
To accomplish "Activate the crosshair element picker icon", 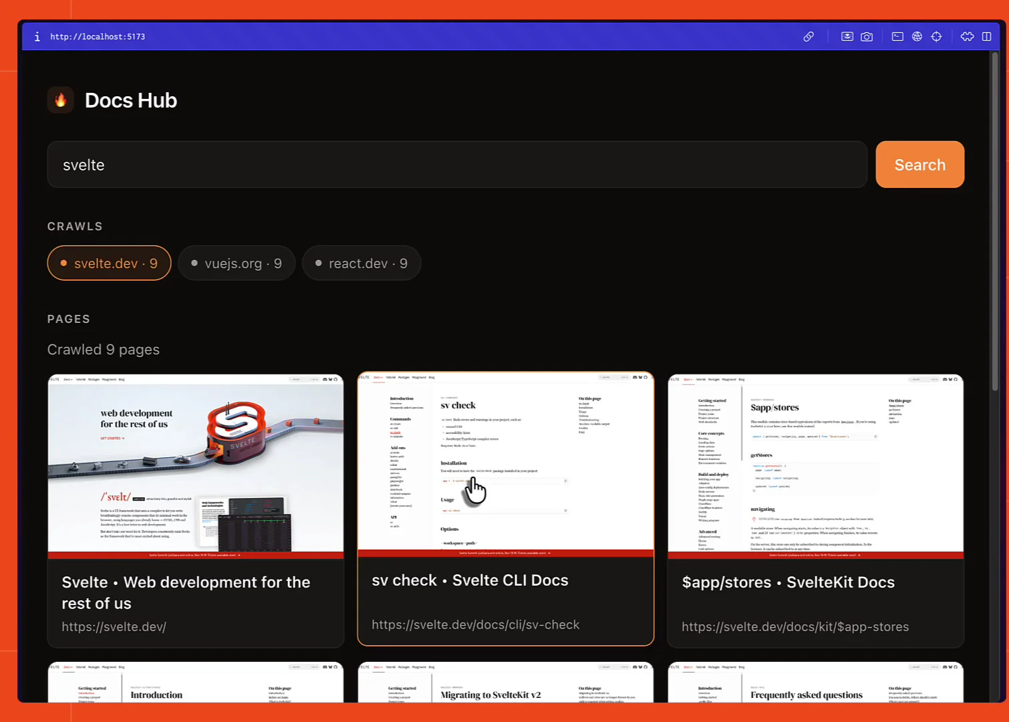I will coord(936,37).
